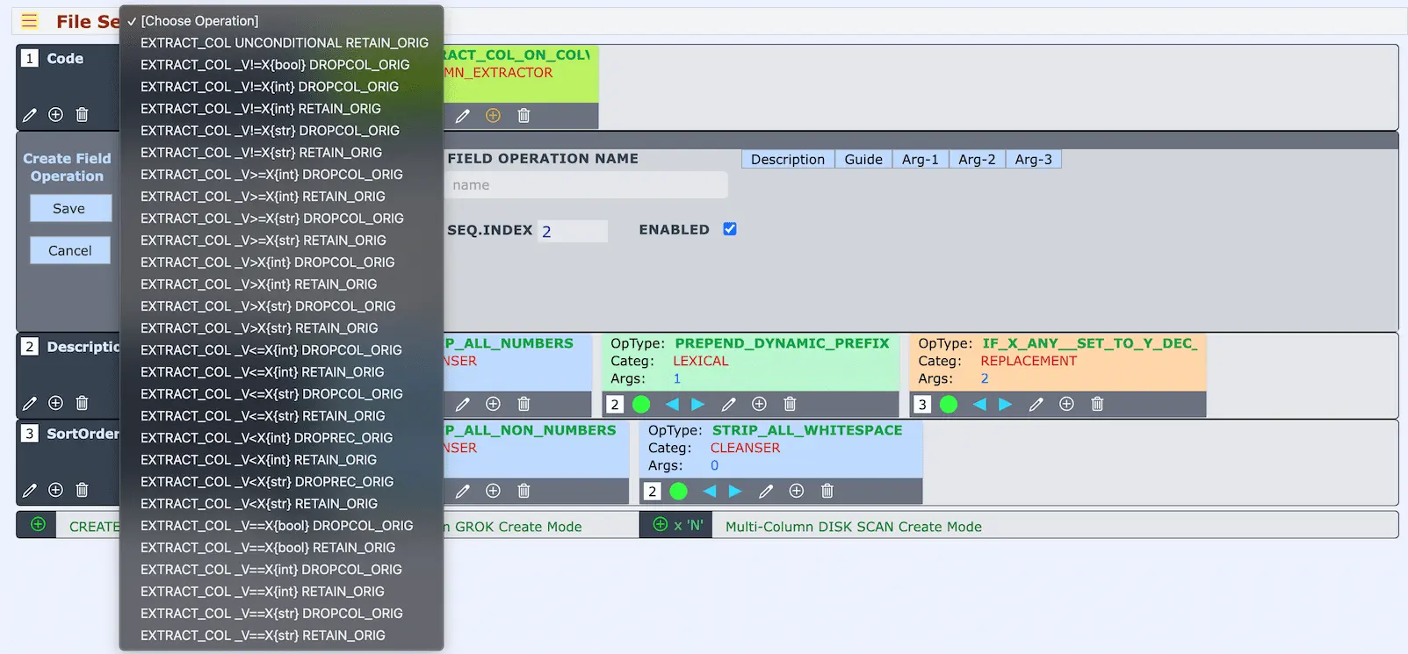The width and height of the screenshot is (1408, 654).
Task: Uncheck the ENABLED checkbox
Action: pos(730,229)
